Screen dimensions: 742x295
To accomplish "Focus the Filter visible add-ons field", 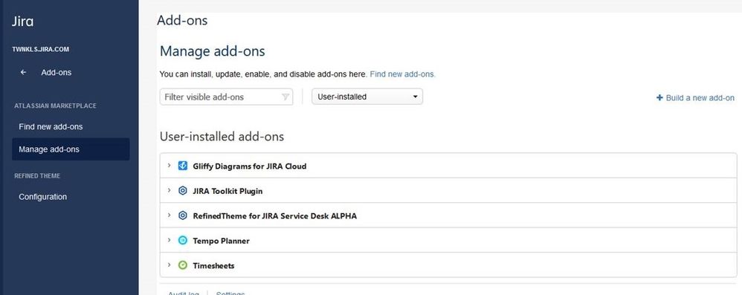I will tap(226, 97).
